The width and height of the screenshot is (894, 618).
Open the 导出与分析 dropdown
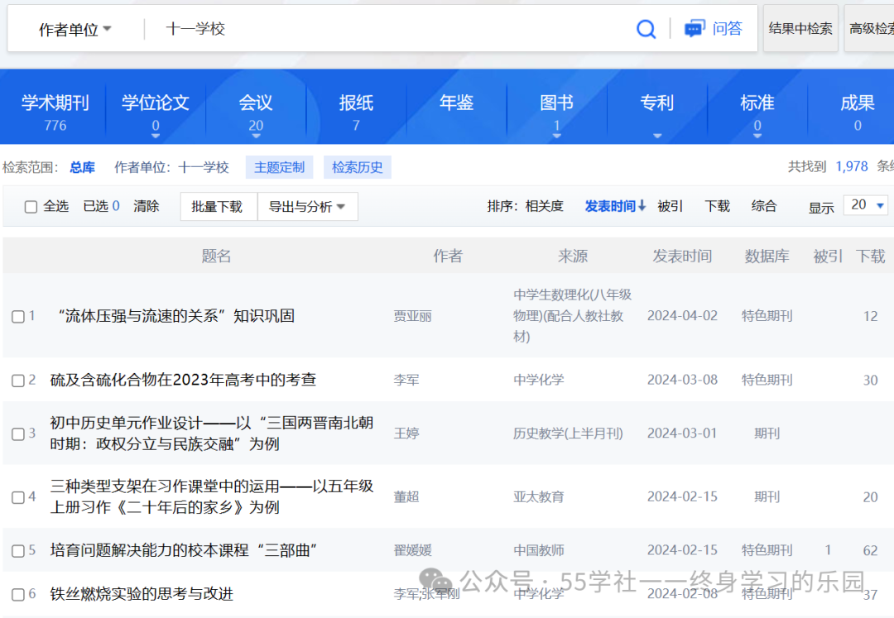point(308,206)
